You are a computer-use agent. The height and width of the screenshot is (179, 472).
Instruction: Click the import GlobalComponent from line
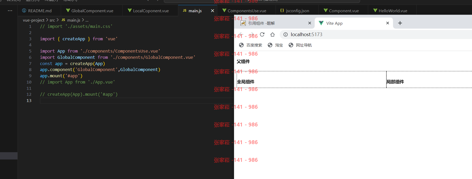pos(117,57)
